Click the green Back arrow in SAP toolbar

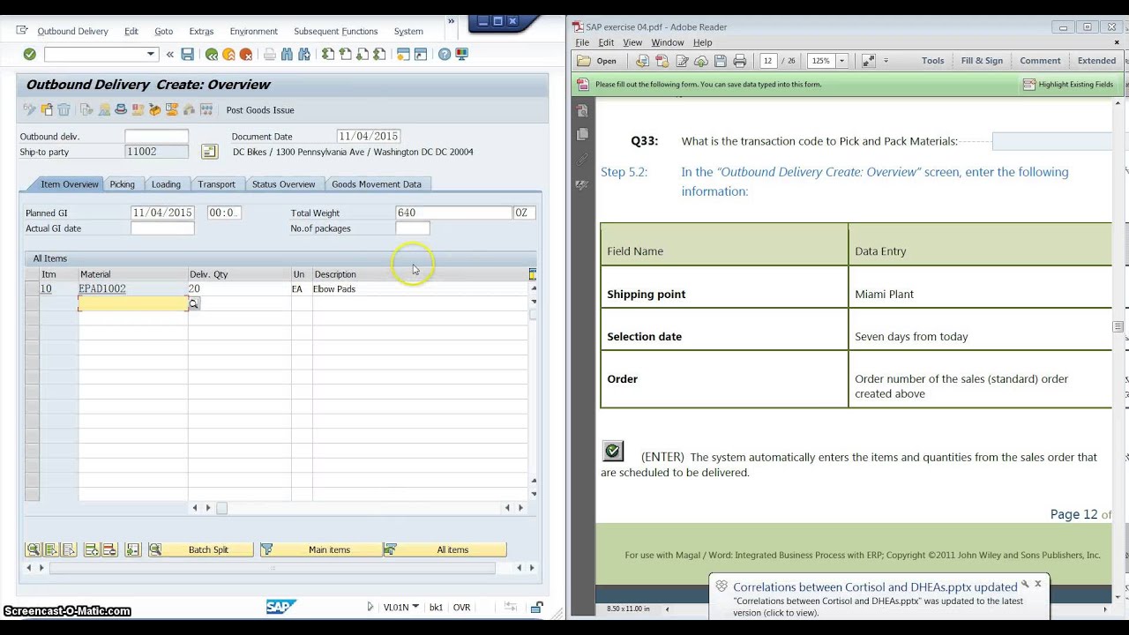[x=212, y=55]
